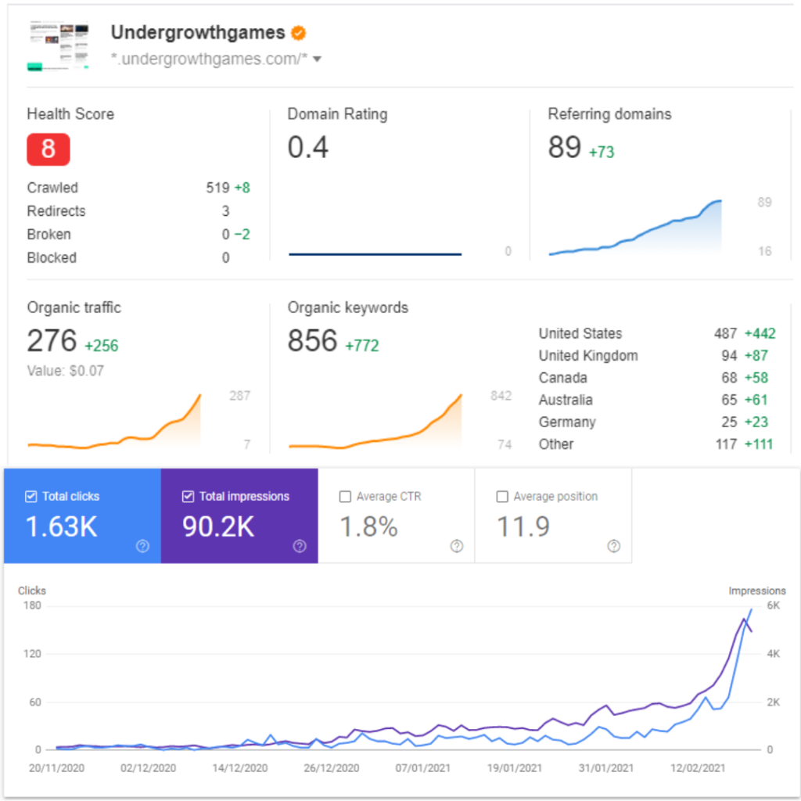The width and height of the screenshot is (801, 801).
Task: Click the 20/11/2020 date axis label
Action: (56, 768)
